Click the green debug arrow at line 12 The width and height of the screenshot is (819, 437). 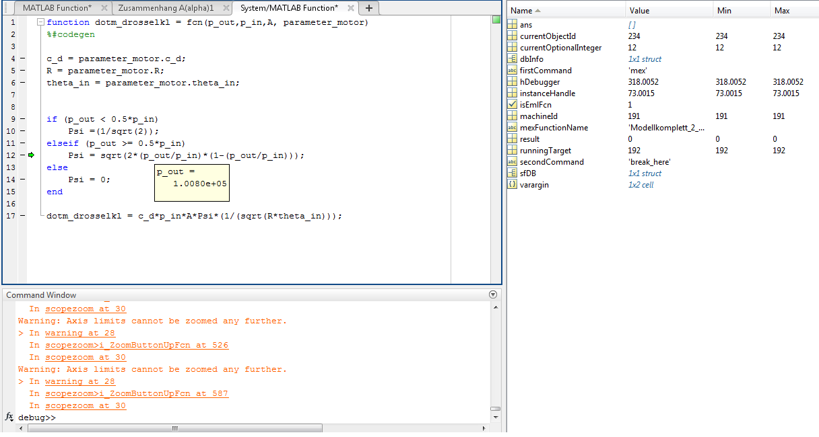(31, 155)
